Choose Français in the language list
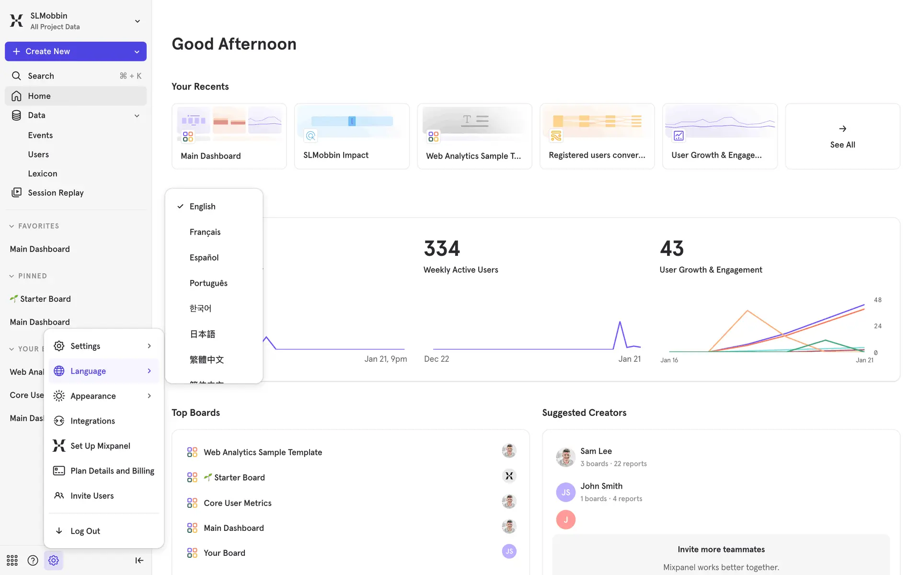This screenshot has height=575, width=920. (x=205, y=232)
